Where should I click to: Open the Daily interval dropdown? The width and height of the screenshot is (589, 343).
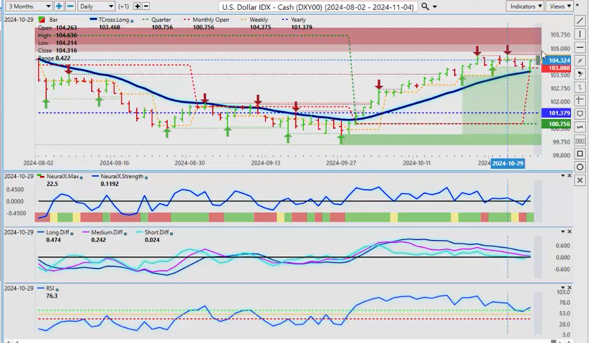pyautogui.click(x=97, y=6)
